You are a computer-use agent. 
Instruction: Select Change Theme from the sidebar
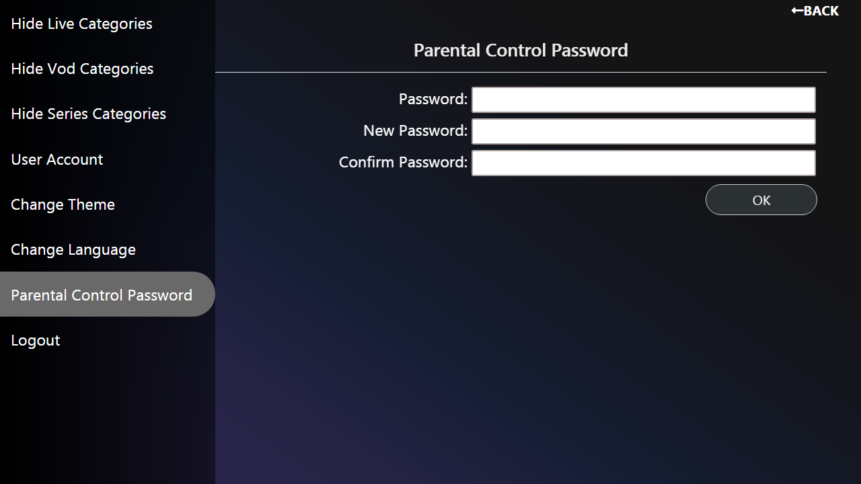(x=63, y=204)
